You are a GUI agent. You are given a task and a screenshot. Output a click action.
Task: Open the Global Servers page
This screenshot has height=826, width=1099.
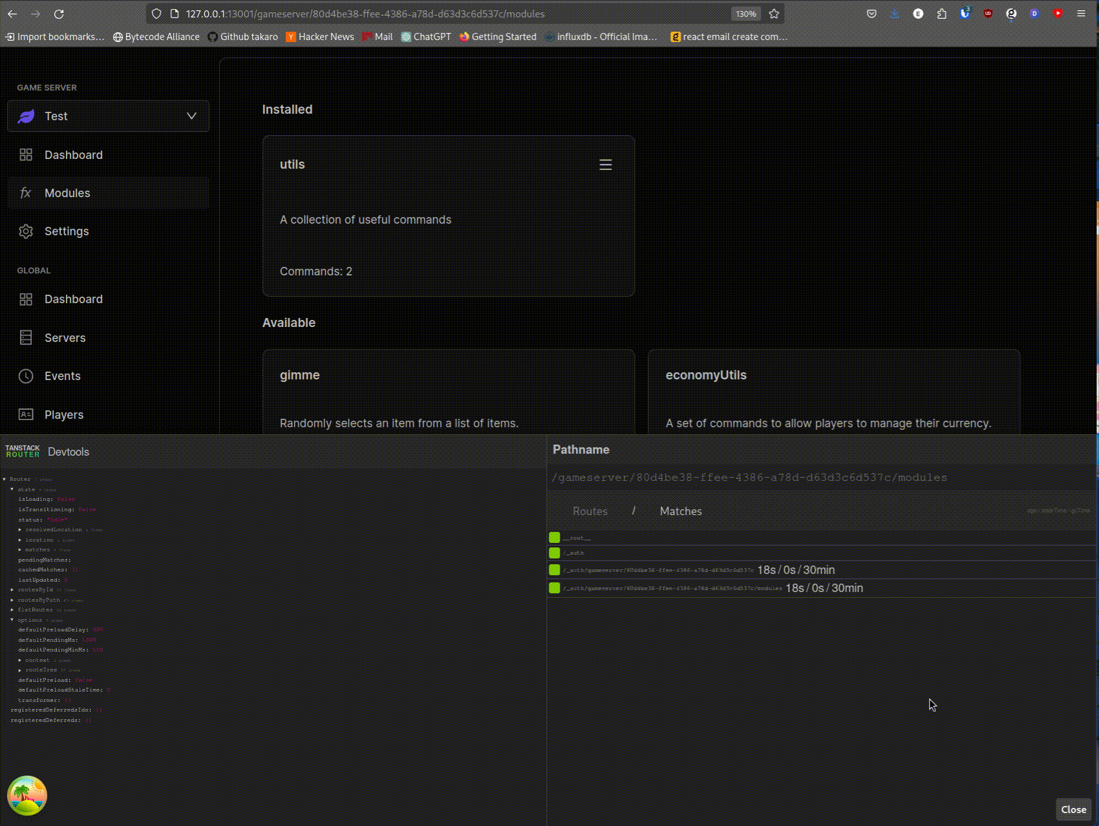pyautogui.click(x=108, y=338)
